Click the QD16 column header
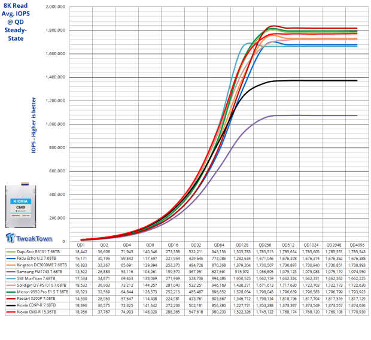This screenshot has width=371, height=340. point(173,245)
